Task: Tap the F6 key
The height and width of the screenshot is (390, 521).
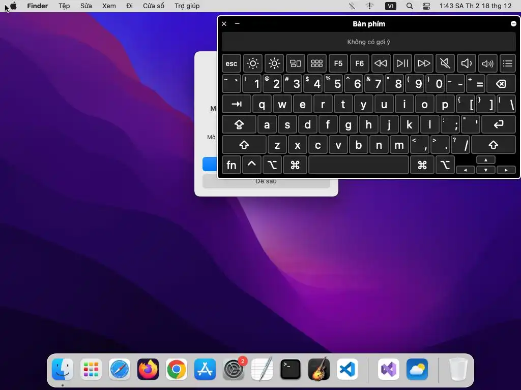Action: (x=360, y=63)
